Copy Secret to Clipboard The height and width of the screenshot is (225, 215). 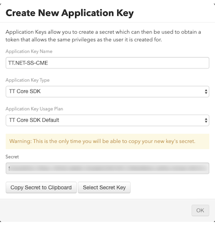[41, 188]
